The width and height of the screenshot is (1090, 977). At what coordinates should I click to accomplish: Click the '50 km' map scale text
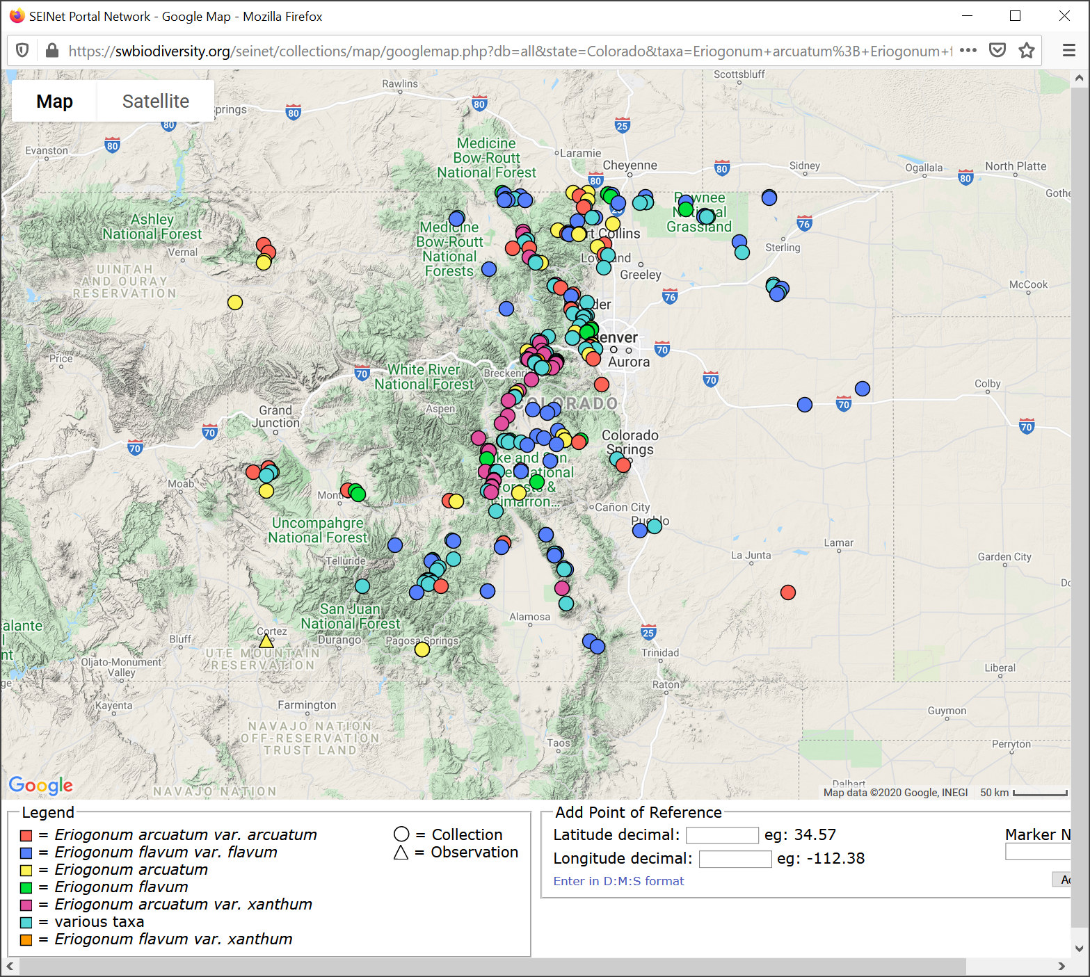[x=994, y=793]
